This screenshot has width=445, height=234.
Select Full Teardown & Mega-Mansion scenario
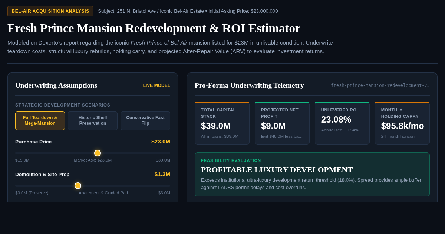[x=40, y=121]
